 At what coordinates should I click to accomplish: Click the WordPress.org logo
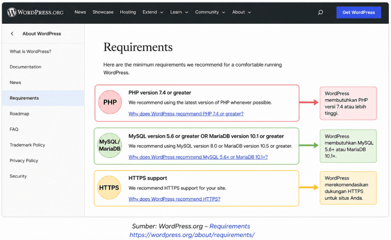coord(35,12)
